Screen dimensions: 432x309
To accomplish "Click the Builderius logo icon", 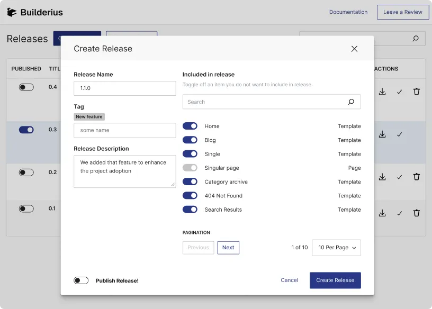I will 12,12.
